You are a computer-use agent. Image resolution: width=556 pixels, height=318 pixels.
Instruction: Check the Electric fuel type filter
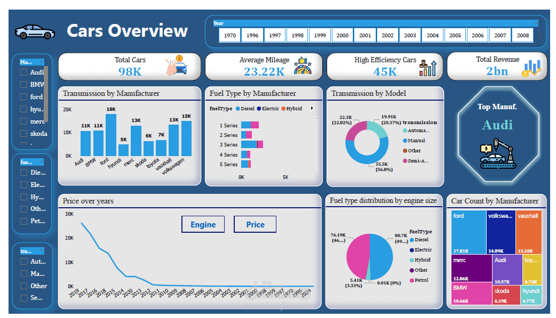pos(24,185)
